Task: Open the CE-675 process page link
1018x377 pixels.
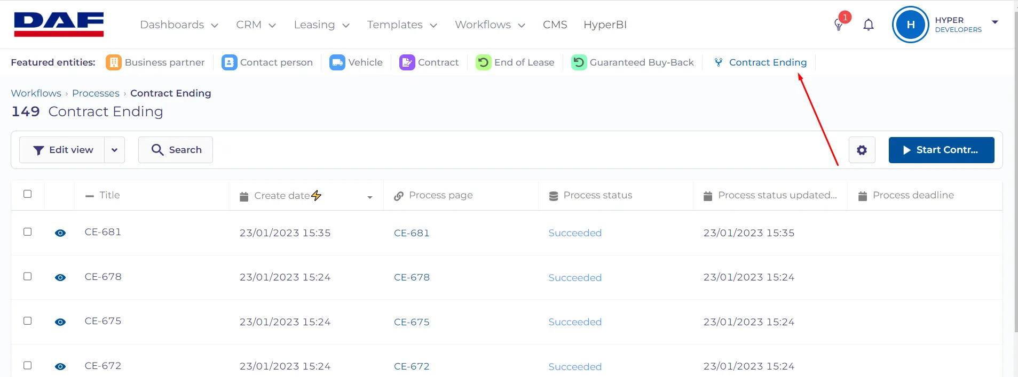Action: click(412, 322)
